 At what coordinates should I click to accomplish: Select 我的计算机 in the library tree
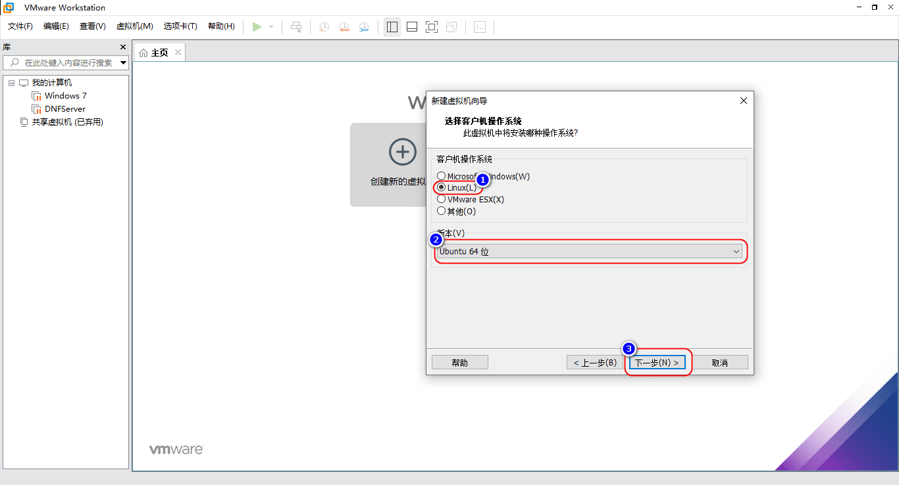click(52, 83)
